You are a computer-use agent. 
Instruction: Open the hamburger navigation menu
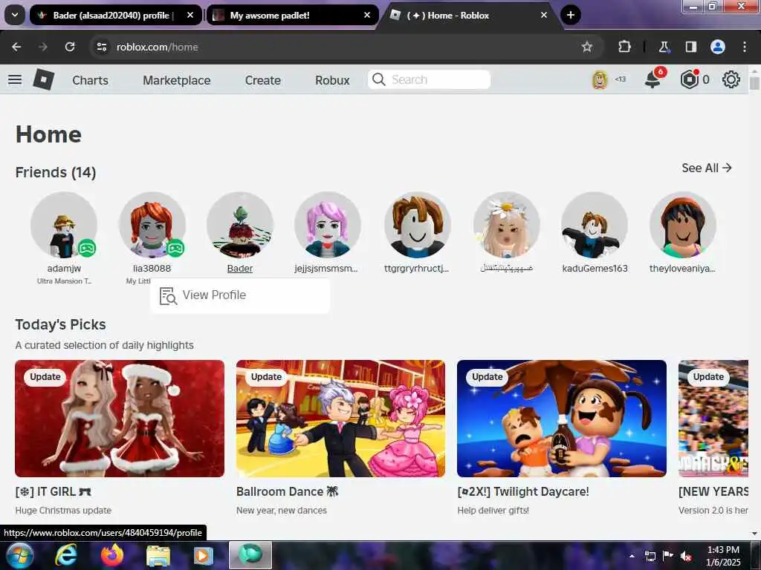(x=15, y=79)
